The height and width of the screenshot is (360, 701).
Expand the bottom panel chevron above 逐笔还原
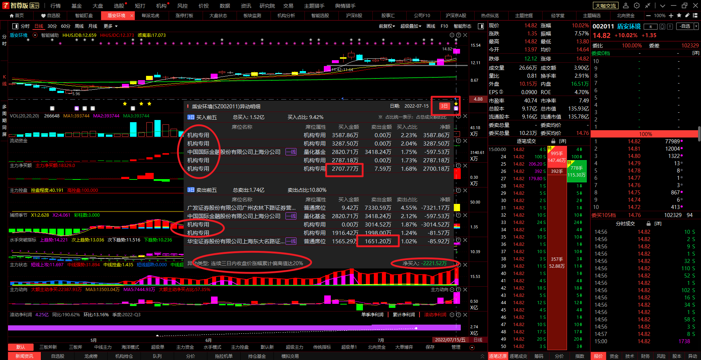click(x=482, y=356)
